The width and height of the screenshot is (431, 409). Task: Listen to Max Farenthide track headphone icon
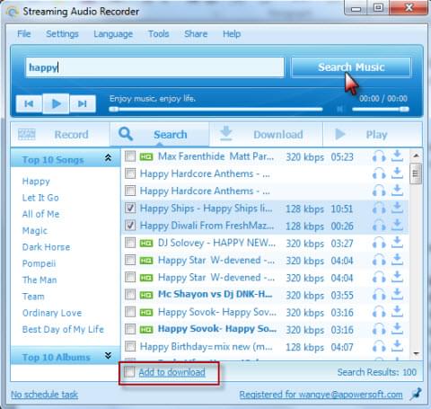(x=379, y=156)
